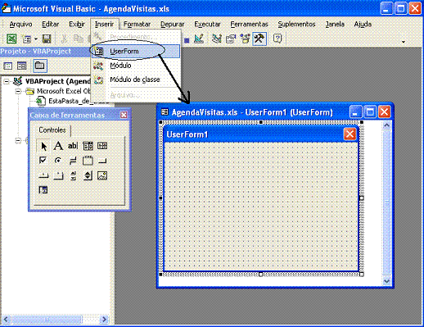424x327 pixels.
Task: Select the VBAProject (Agend root item
Action: click(x=52, y=81)
